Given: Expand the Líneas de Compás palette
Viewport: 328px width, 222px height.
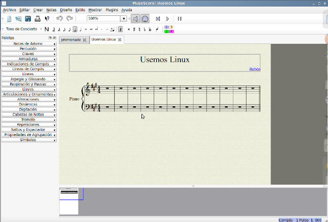Looking at the screenshot, I should [x=29, y=69].
